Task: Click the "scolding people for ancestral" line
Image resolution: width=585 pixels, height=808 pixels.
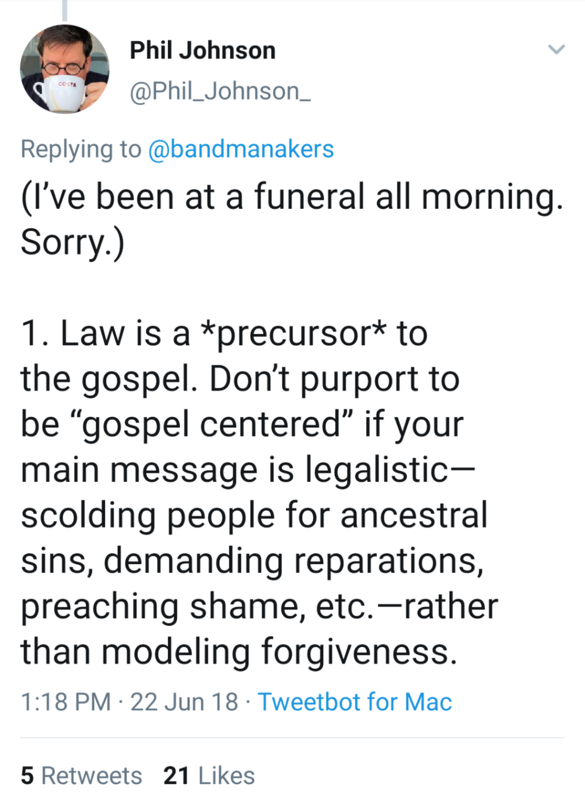Action: (x=254, y=515)
